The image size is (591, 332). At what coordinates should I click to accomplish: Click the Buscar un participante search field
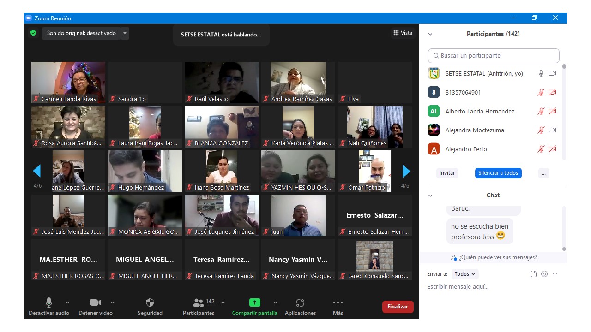[494, 56]
